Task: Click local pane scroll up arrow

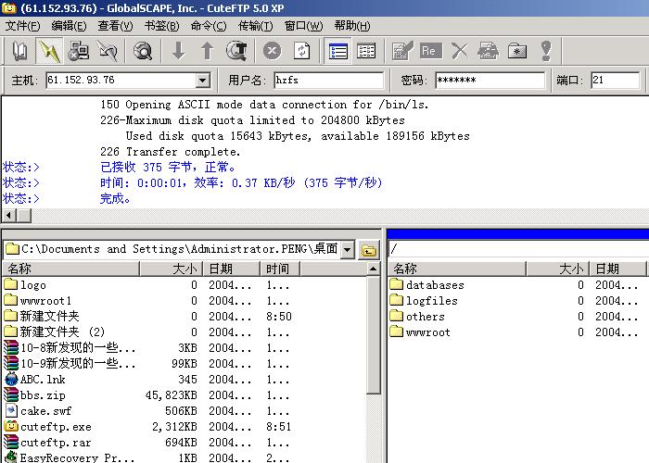Action: pos(374,269)
